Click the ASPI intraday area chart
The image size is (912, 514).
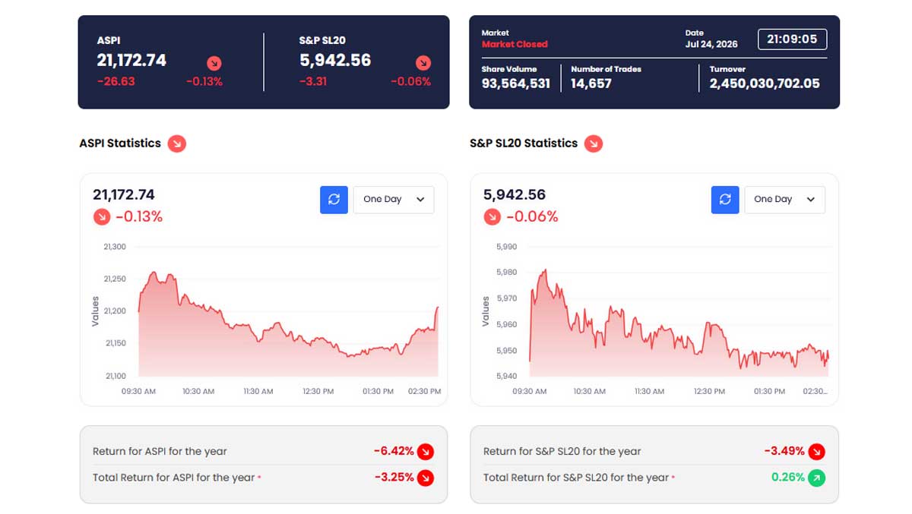click(288, 323)
